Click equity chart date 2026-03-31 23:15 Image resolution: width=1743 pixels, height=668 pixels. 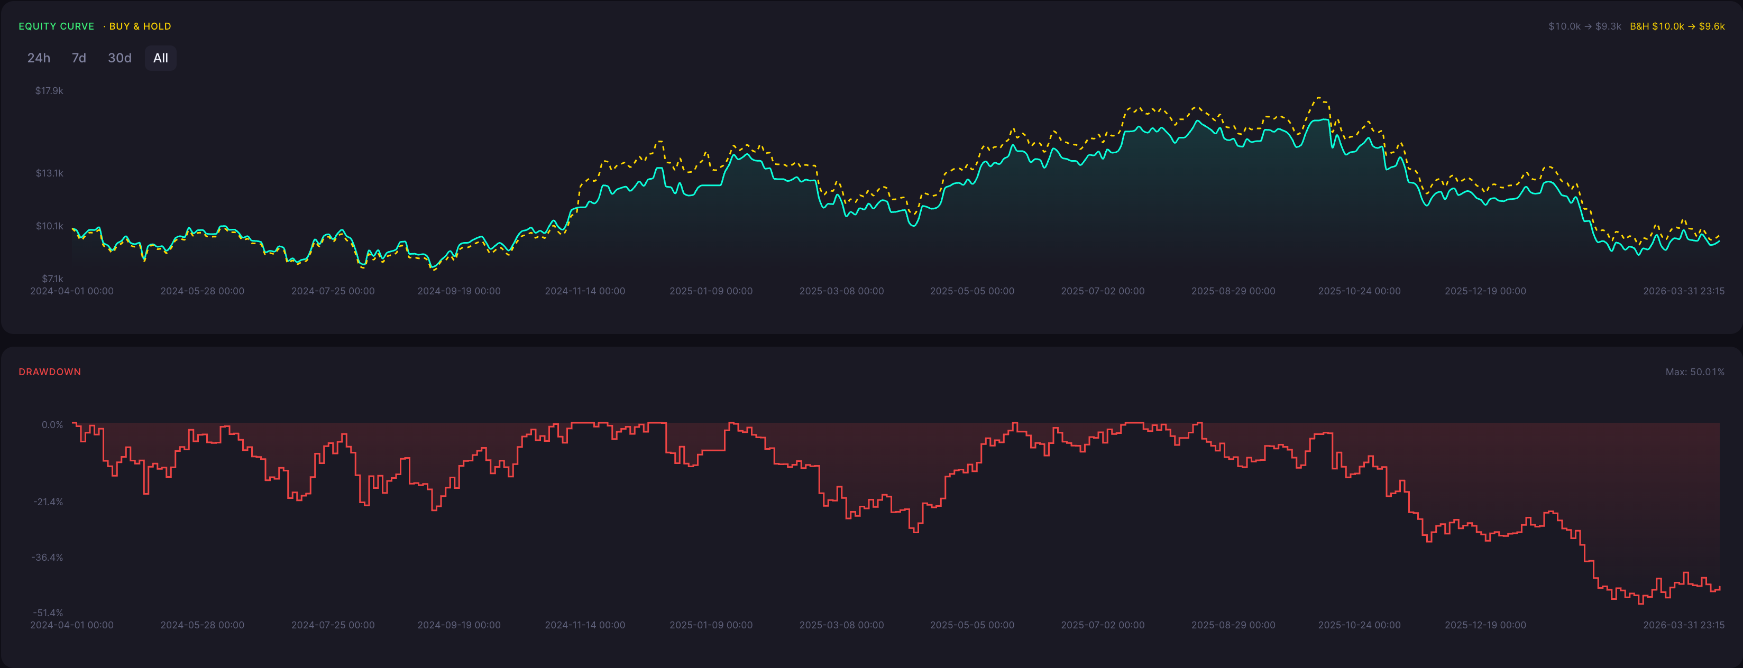click(1683, 291)
